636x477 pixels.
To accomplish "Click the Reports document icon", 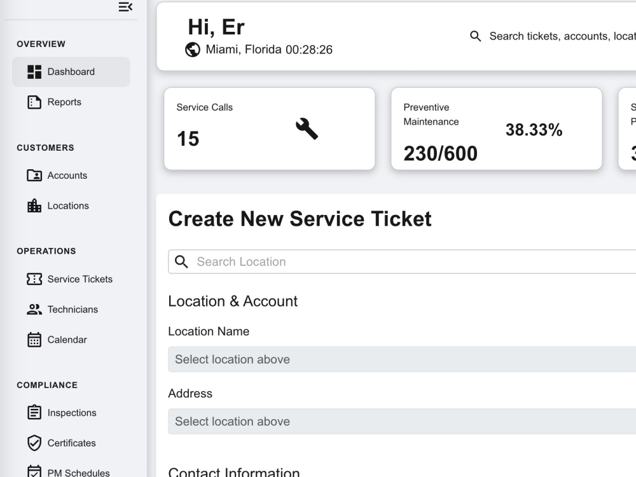I will tap(34, 102).
